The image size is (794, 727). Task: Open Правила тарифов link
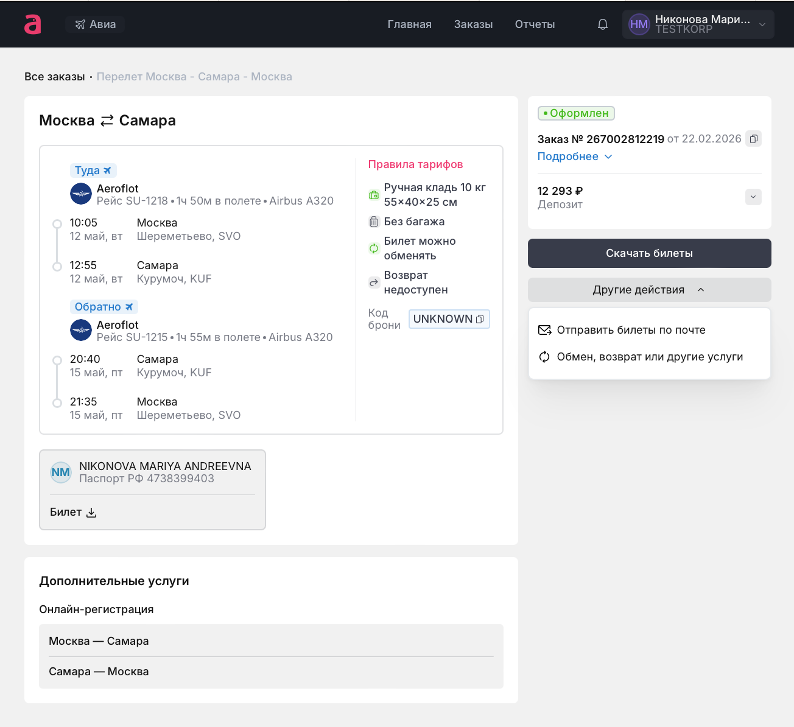(x=415, y=164)
